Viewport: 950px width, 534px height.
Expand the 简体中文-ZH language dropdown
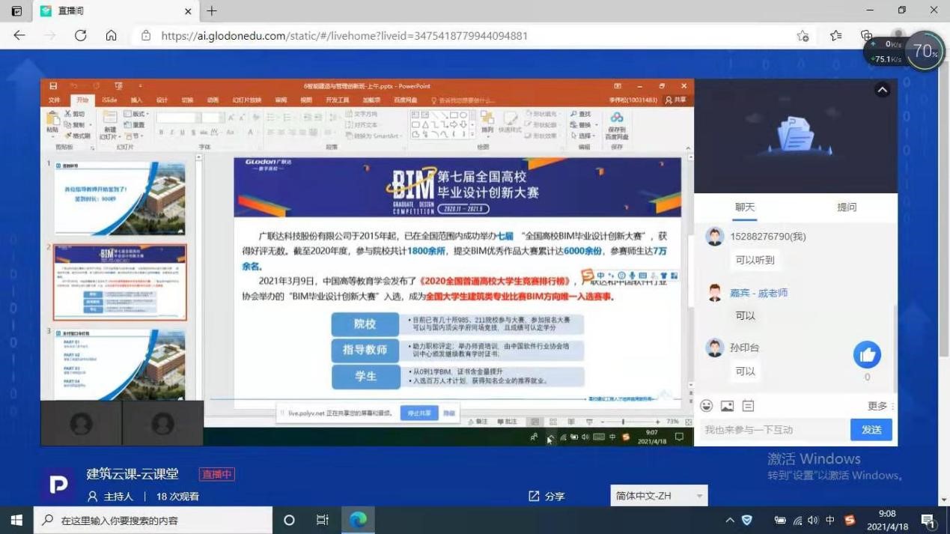click(658, 496)
